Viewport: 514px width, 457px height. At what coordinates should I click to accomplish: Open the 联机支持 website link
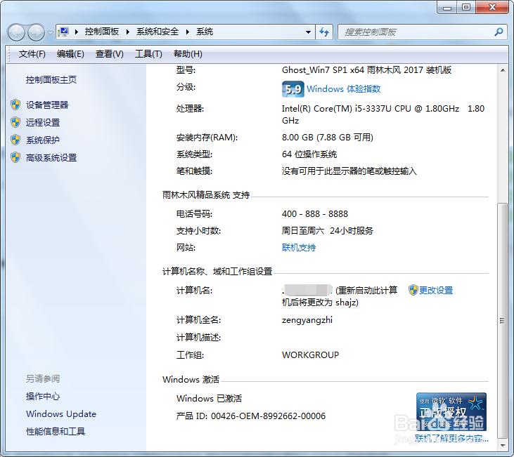coord(299,248)
